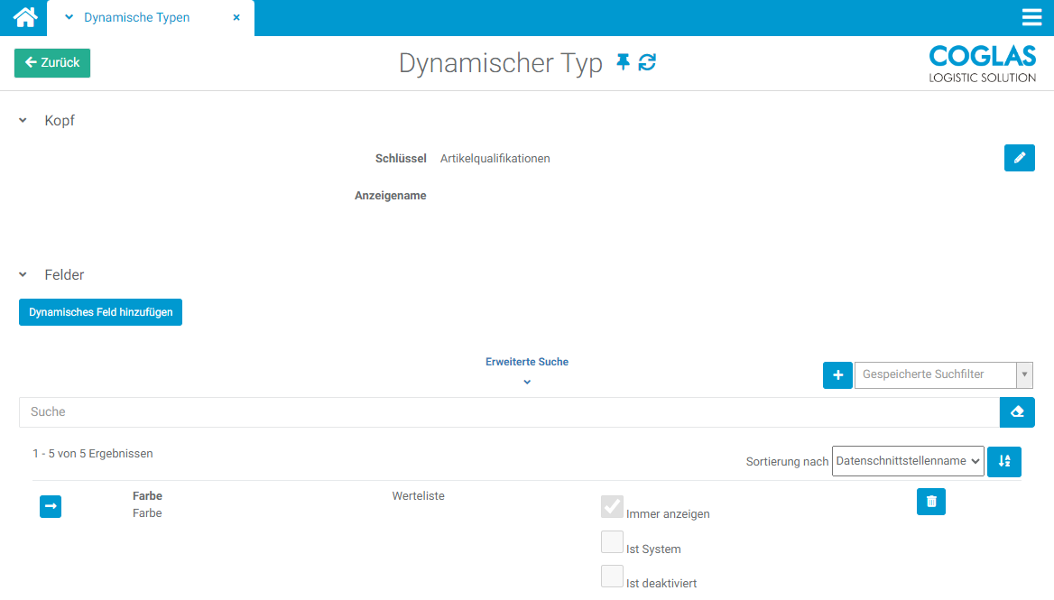Refresh the Dynamischer Typ view

(647, 62)
